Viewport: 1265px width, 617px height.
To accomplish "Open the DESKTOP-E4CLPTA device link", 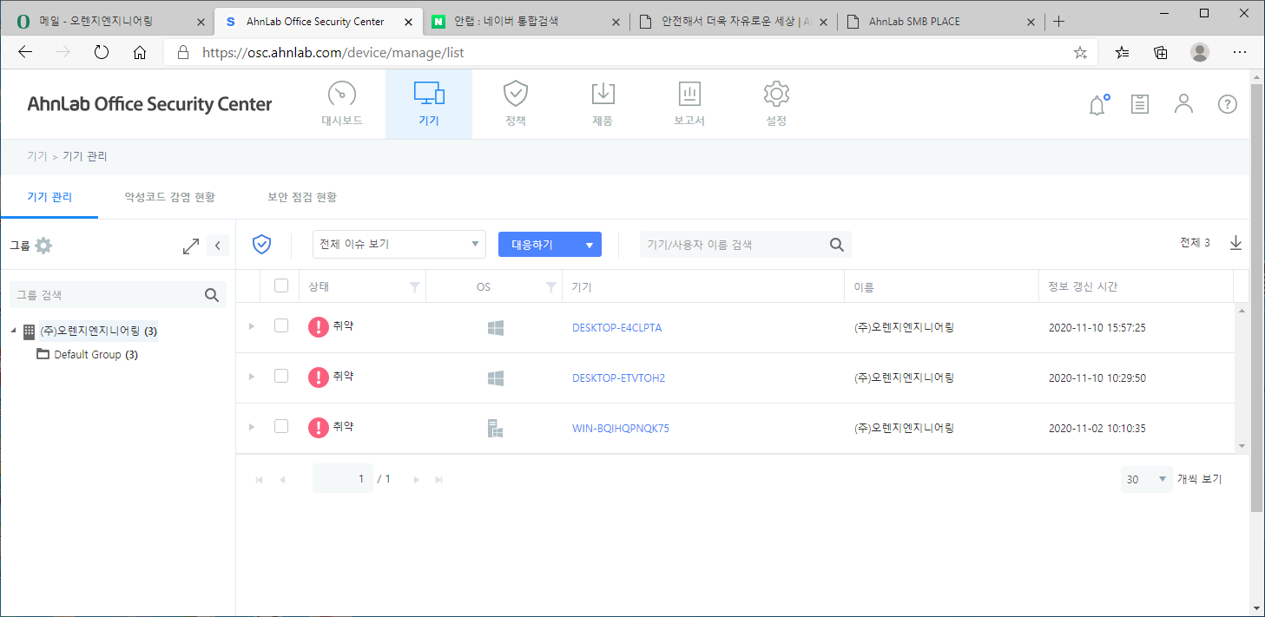I will pos(617,328).
